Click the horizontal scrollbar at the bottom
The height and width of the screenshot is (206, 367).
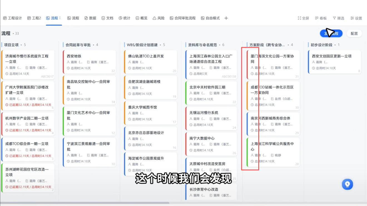(85, 203)
